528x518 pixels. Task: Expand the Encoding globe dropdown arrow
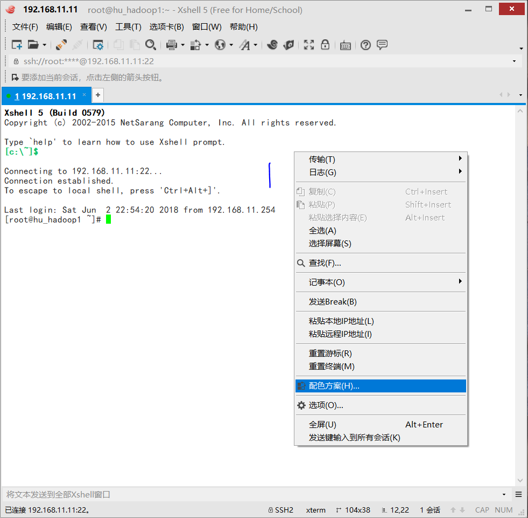pos(231,45)
